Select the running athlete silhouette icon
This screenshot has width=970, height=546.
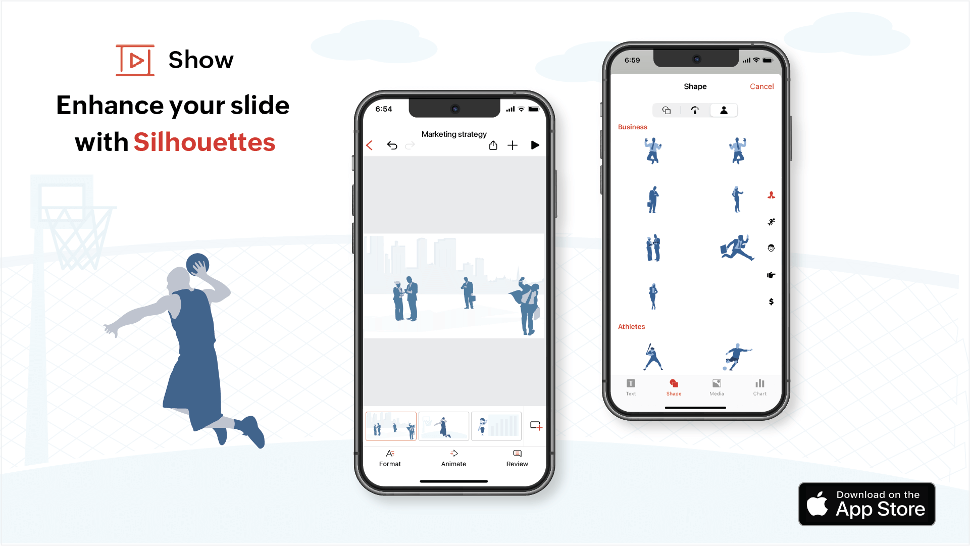(x=770, y=222)
